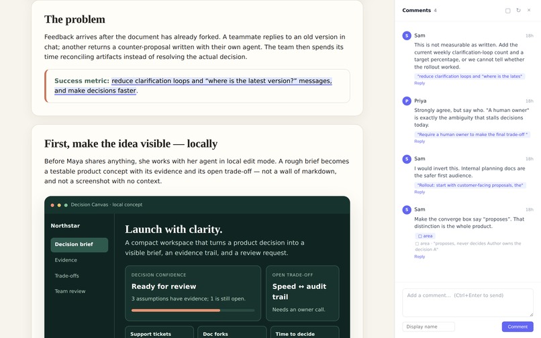
Task: Reply to Sam's "not measurable" comment
Action: pyautogui.click(x=420, y=83)
